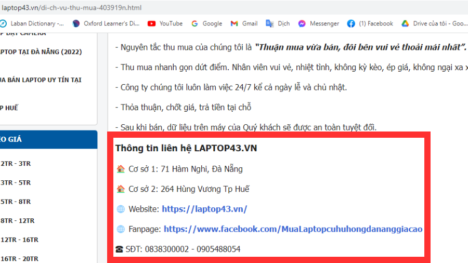Image resolution: width=468 pixels, height=263 pixels.
Task: Open the https://laptop43.vn/ website link
Action: (x=204, y=209)
